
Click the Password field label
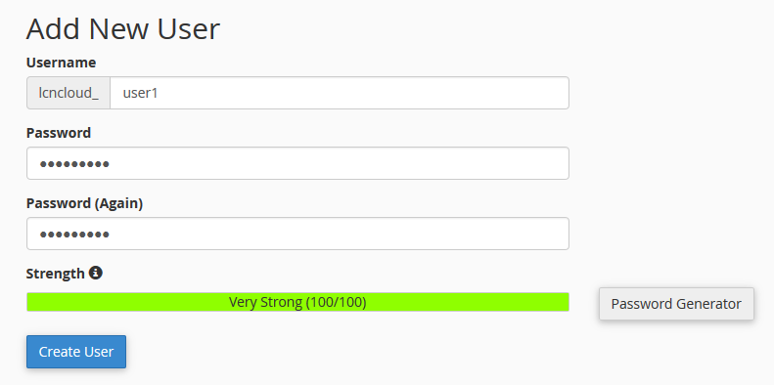point(59,133)
